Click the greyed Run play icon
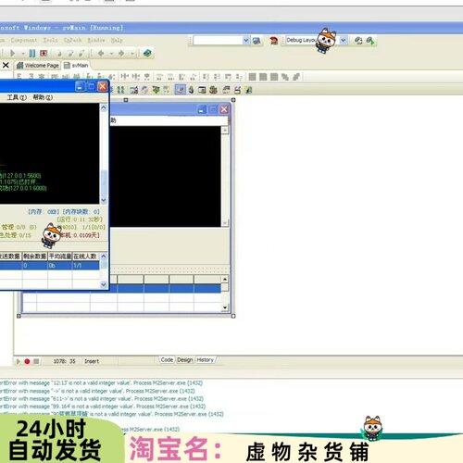 pos(12,54)
